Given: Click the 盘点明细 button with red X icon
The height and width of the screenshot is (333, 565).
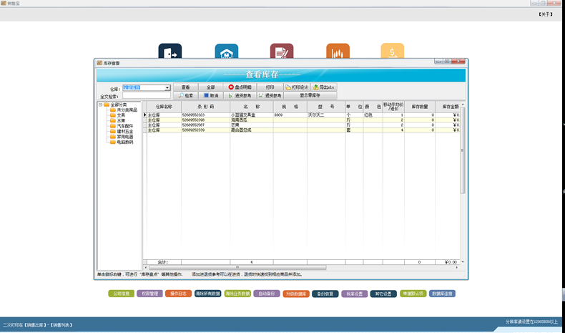Looking at the screenshot, I should pos(240,87).
